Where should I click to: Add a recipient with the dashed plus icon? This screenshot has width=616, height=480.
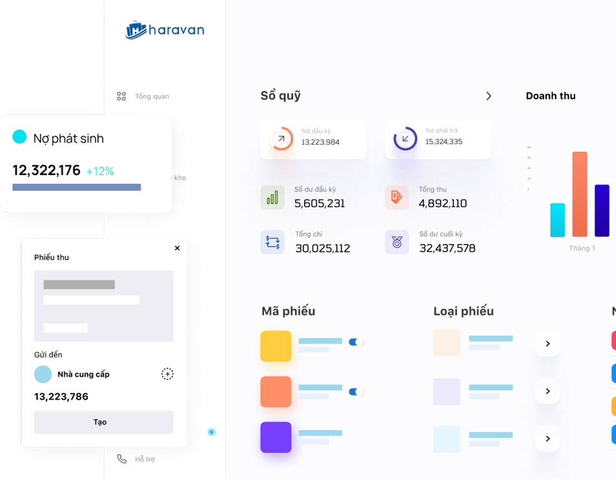coord(167,374)
